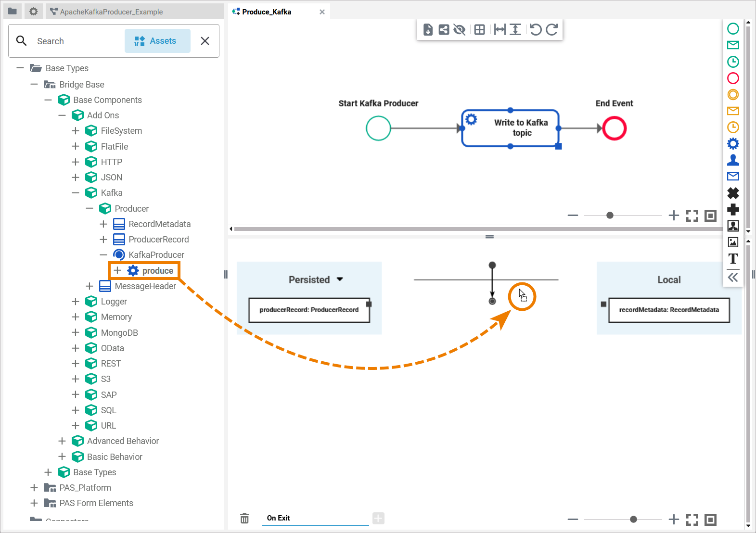Select the service task gear in palette

(x=733, y=143)
